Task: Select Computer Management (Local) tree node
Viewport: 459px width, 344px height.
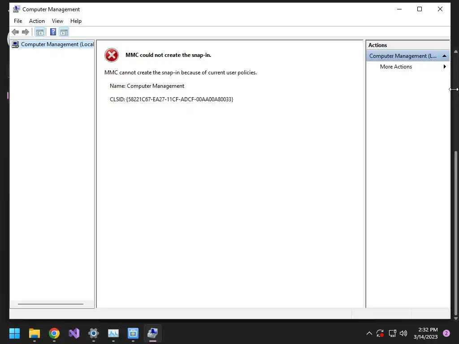Action: (53, 44)
